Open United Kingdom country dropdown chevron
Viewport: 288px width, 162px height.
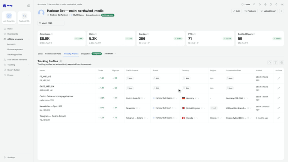204,108
